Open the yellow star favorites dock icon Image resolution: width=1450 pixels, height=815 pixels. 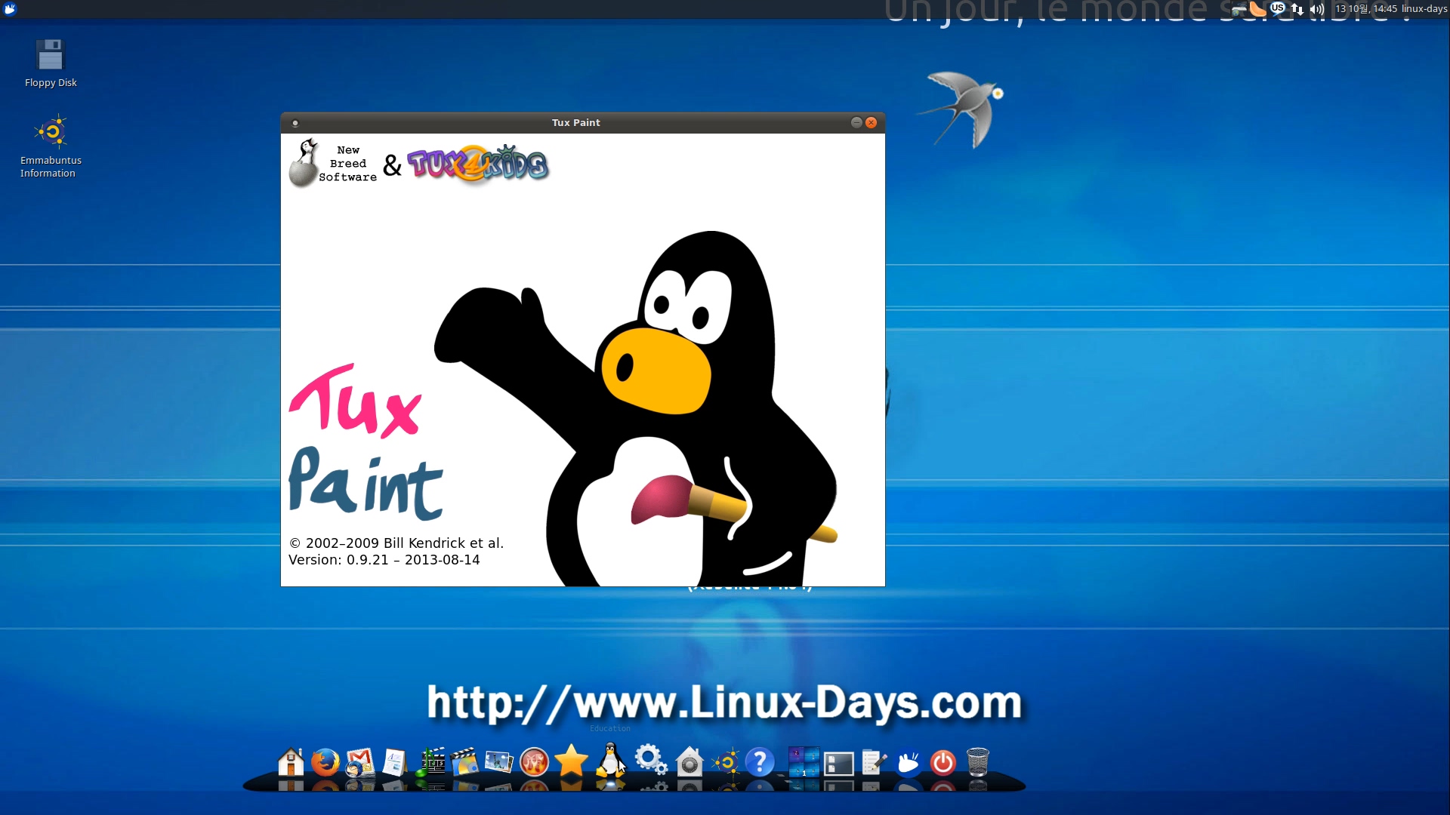click(572, 760)
